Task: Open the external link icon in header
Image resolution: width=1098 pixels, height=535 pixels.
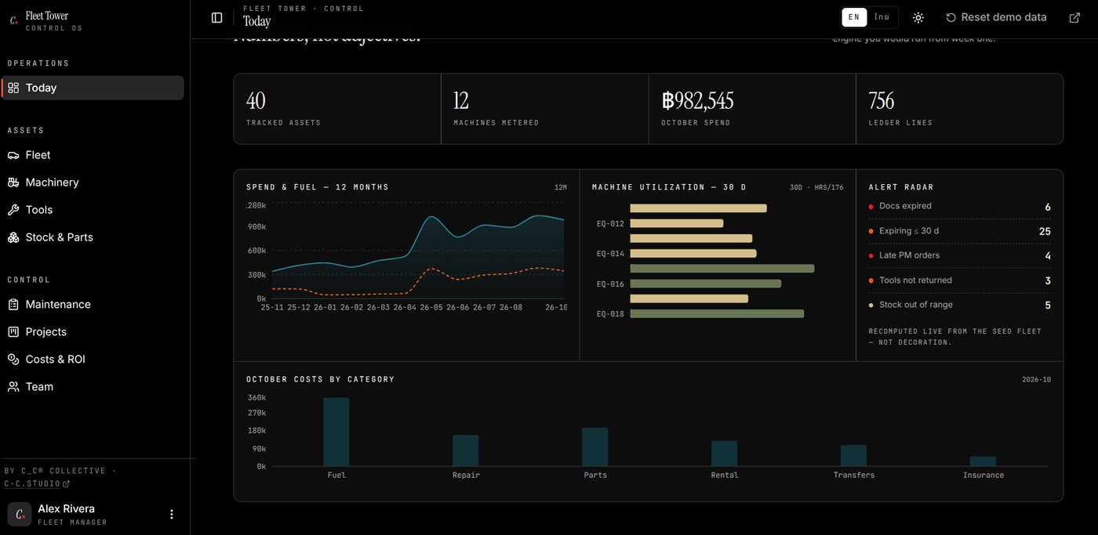Action: [1074, 17]
